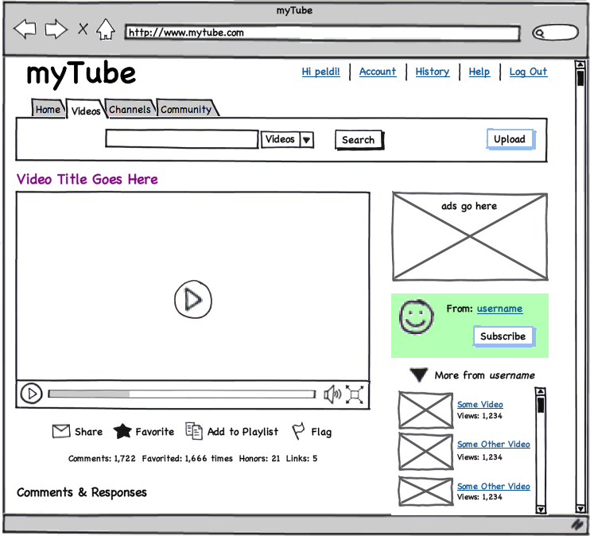The image size is (590, 536).
Task: Open the uploader's username link
Action: click(x=499, y=309)
